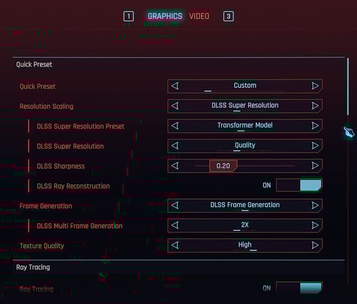Viewport: 357px width, 304px height.
Task: Click the Transformer Model selector field
Action: click(245, 126)
